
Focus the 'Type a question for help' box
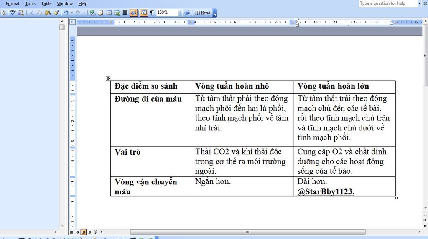(x=388, y=3)
